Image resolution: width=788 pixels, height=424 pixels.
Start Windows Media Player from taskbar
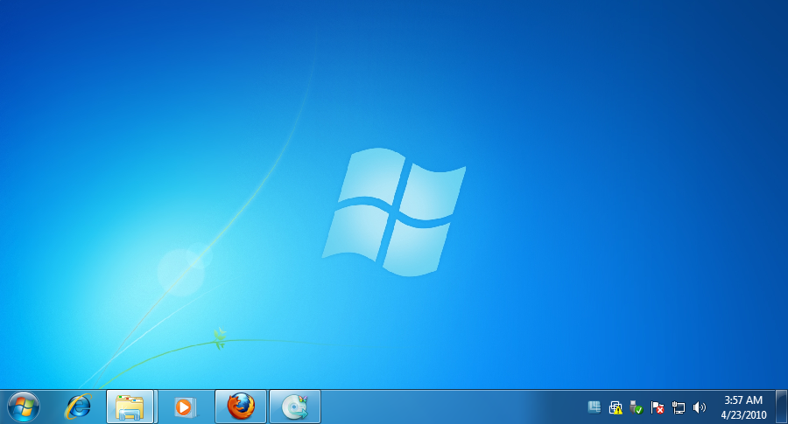[185, 407]
